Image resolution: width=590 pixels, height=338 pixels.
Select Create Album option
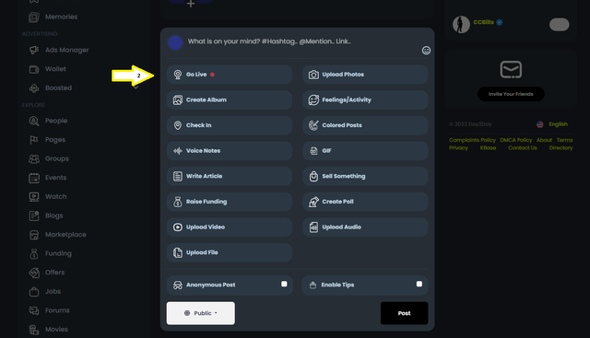(x=230, y=100)
